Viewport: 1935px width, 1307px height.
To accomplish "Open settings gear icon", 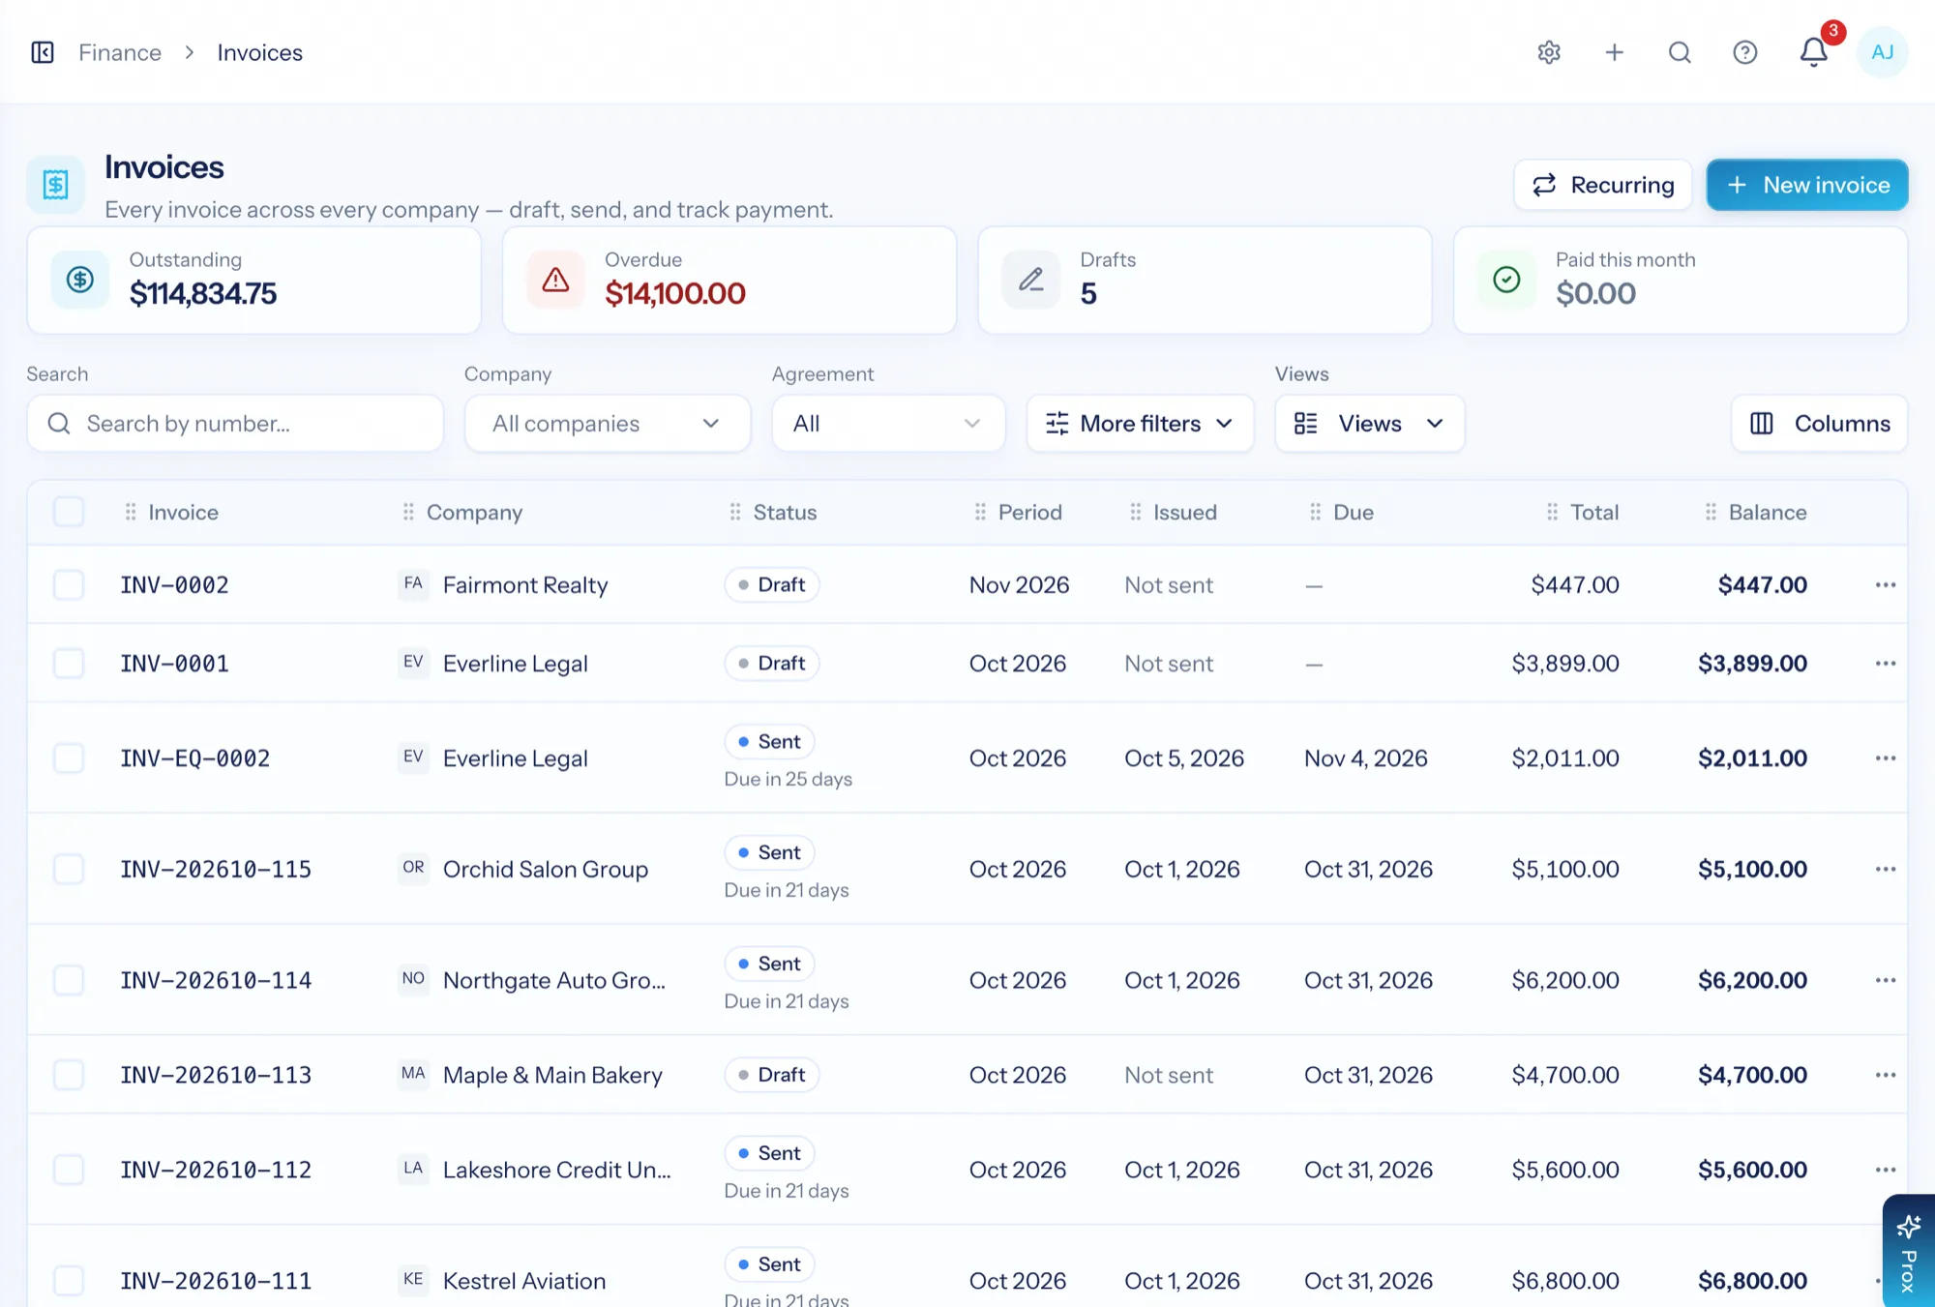I will (x=1549, y=52).
